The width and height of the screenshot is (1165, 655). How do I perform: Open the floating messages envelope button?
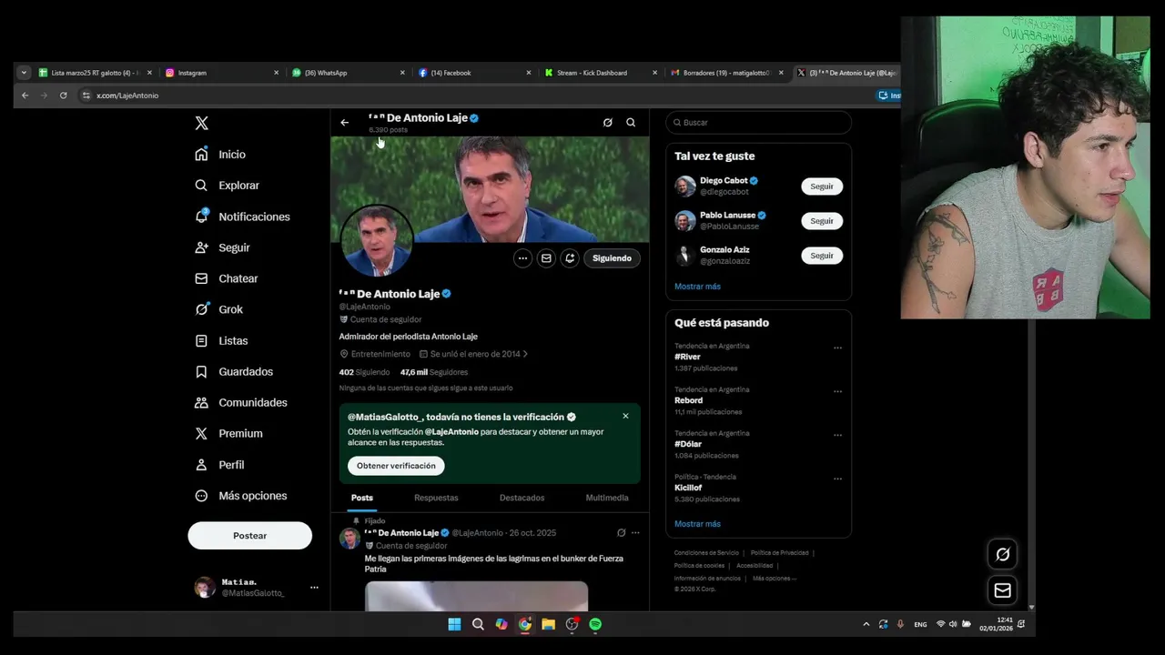point(1002,590)
